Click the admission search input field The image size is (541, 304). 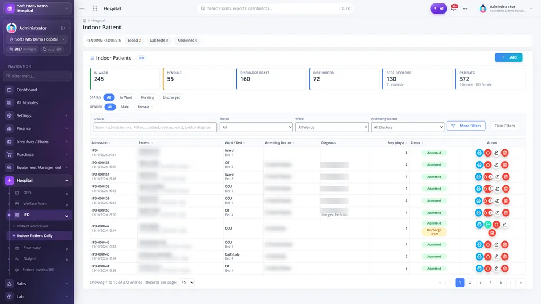tap(155, 127)
